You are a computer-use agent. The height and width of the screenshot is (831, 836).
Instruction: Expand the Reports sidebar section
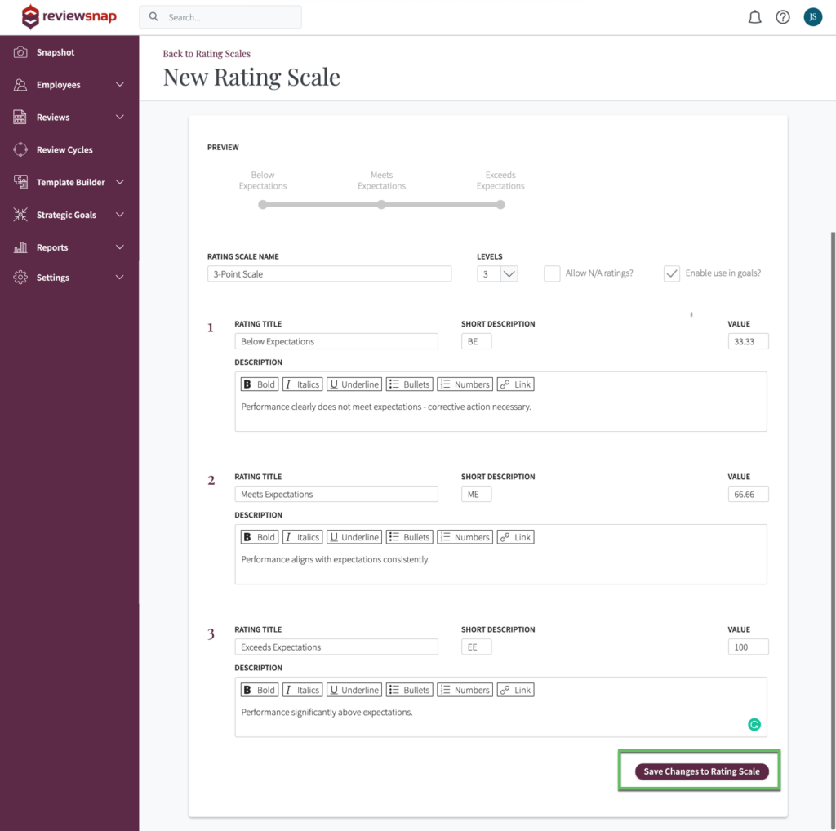[x=51, y=247]
